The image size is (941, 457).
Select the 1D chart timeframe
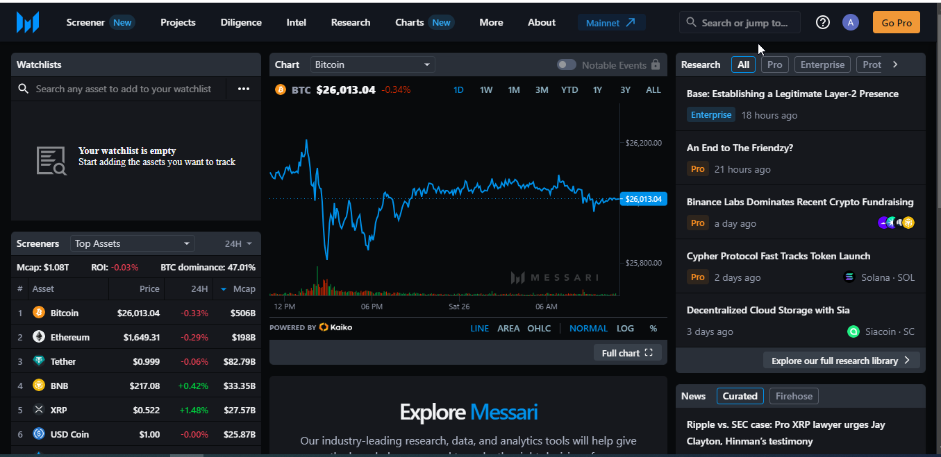458,89
